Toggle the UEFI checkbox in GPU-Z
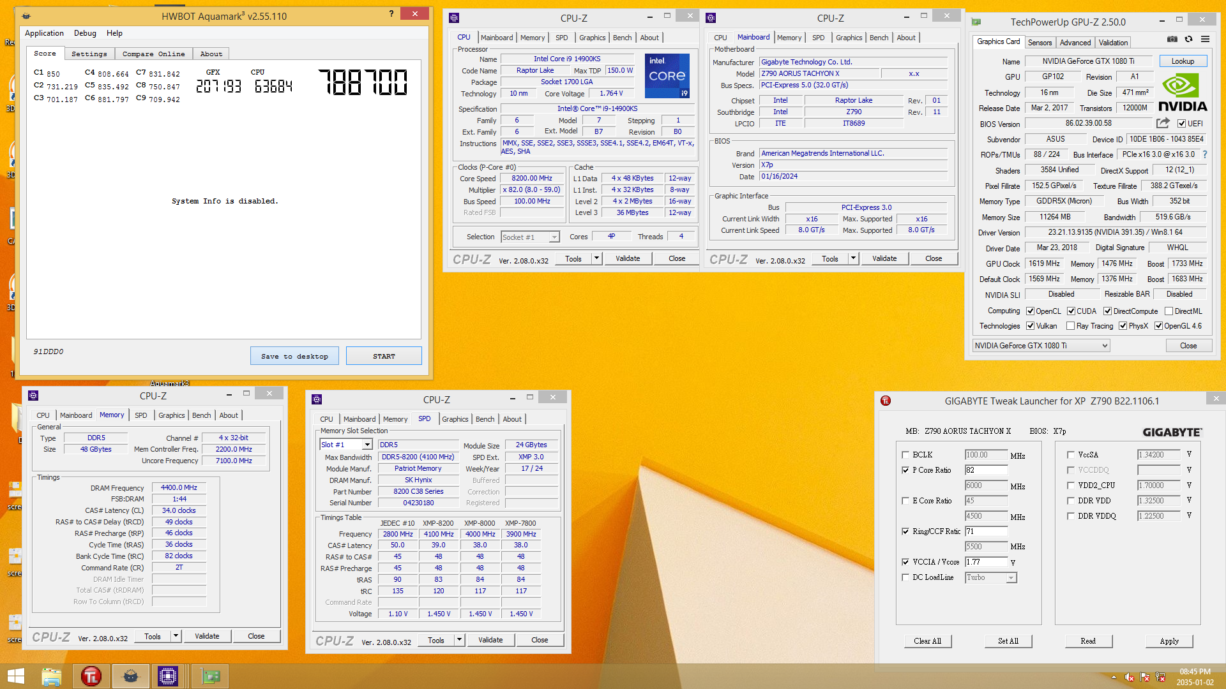The height and width of the screenshot is (689, 1226). 1181,124
